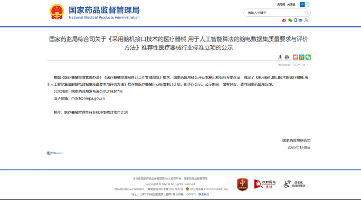Screen dimensions: 361x200
Task: Enable 无障碍 accessibility mode
Action: point(281,5)
